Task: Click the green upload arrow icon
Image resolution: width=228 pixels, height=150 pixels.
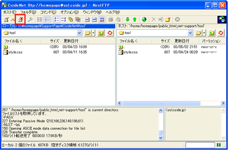Action: [135, 19]
